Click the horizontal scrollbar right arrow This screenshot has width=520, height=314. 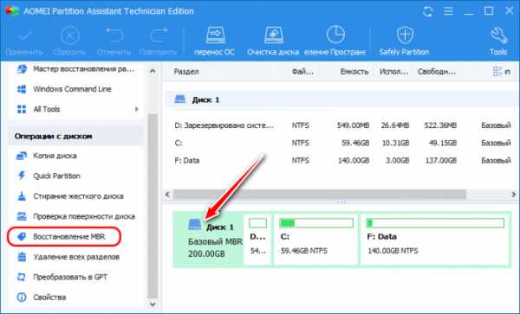(514, 195)
